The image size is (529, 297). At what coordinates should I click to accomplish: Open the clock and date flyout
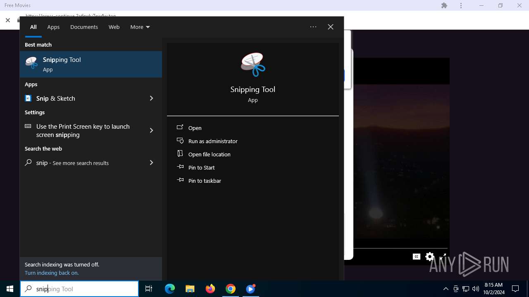(493, 289)
